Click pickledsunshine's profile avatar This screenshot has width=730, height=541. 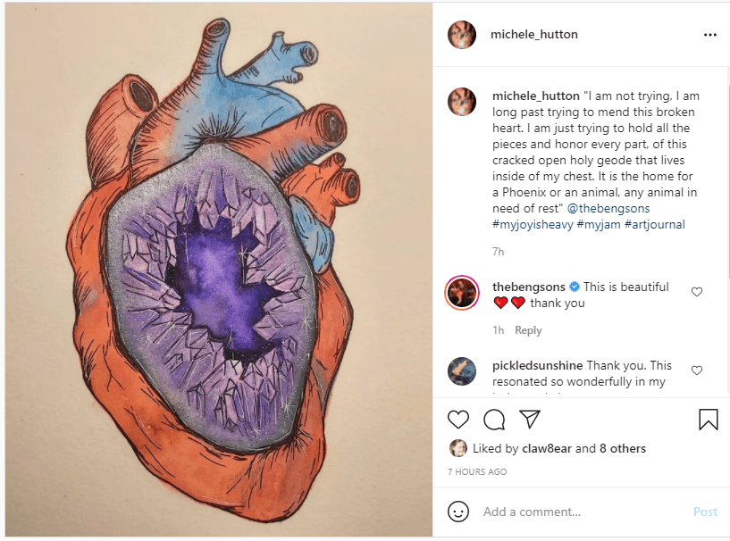click(x=462, y=371)
